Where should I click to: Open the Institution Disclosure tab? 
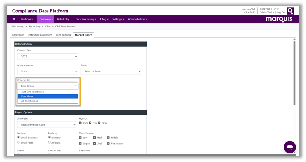click(40, 35)
